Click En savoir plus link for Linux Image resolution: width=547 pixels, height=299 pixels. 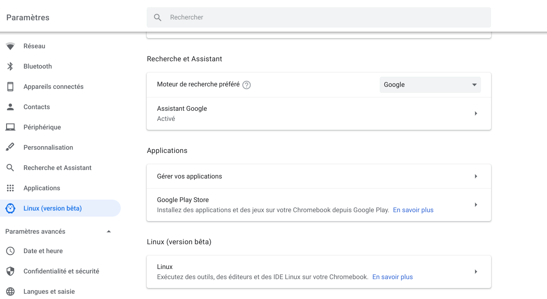(x=393, y=277)
